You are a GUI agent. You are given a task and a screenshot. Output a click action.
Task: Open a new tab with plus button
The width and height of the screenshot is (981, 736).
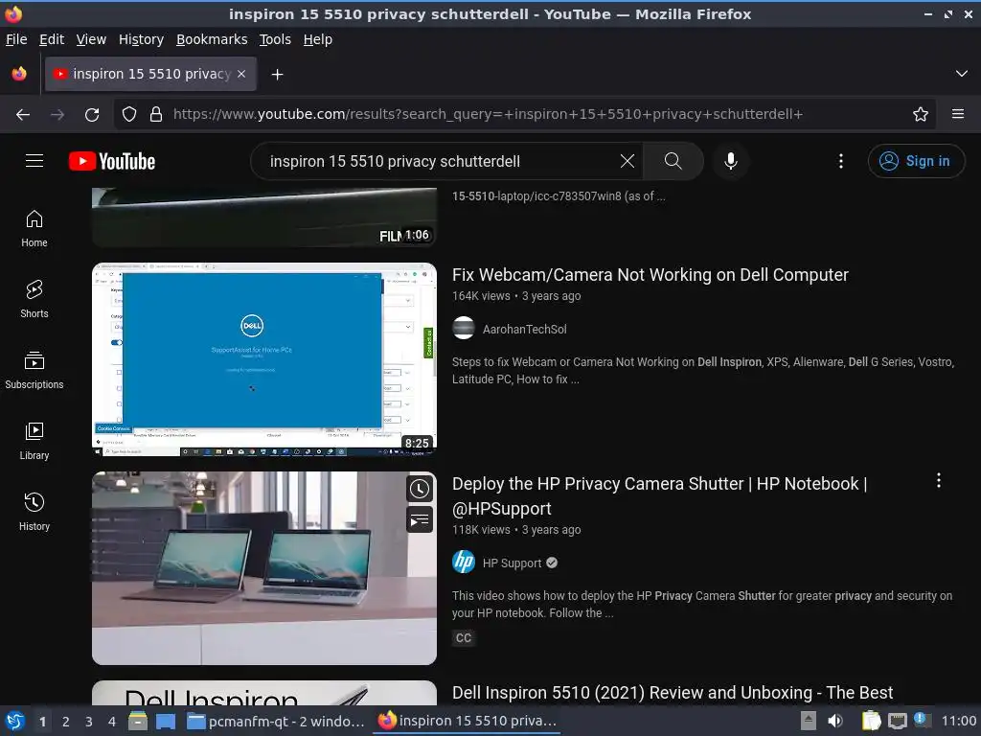tap(277, 75)
